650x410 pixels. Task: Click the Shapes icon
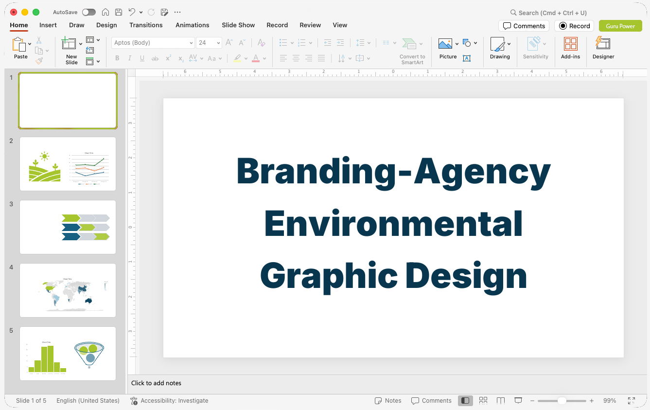click(467, 43)
